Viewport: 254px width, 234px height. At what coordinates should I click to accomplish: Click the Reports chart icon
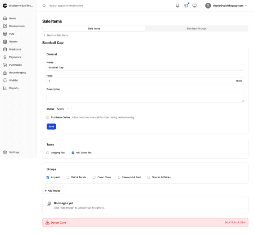5,88
